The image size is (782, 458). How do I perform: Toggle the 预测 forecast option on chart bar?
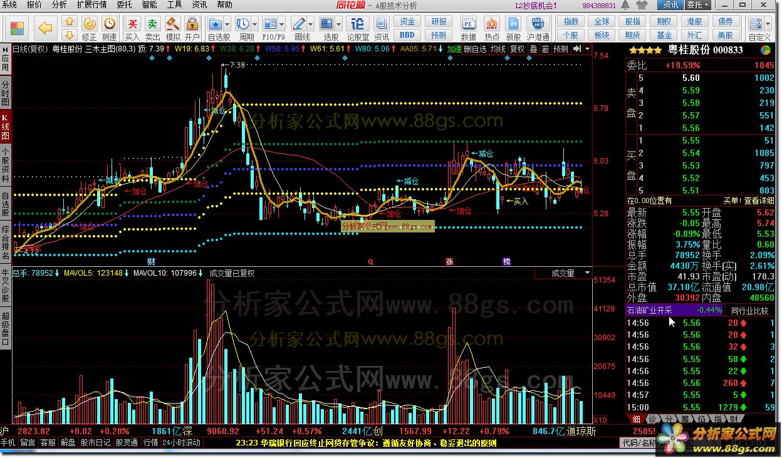[x=561, y=49]
